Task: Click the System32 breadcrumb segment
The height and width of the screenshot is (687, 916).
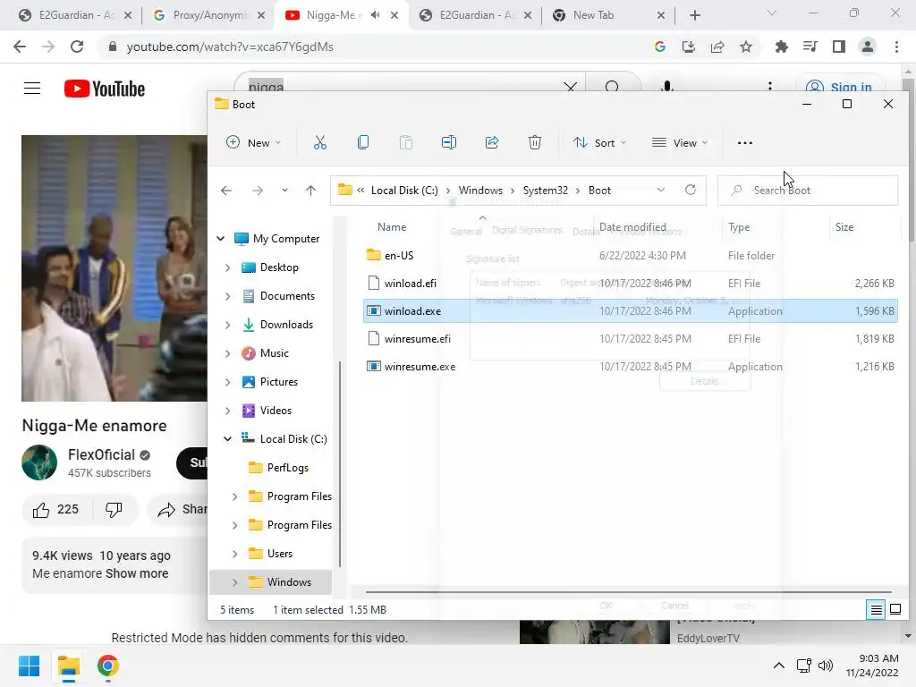Action: click(x=545, y=191)
